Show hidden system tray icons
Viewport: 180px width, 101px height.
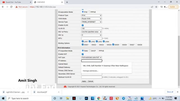click(x=160, y=98)
